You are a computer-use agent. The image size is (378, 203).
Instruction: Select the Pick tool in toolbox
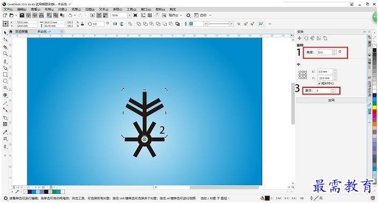(5, 33)
